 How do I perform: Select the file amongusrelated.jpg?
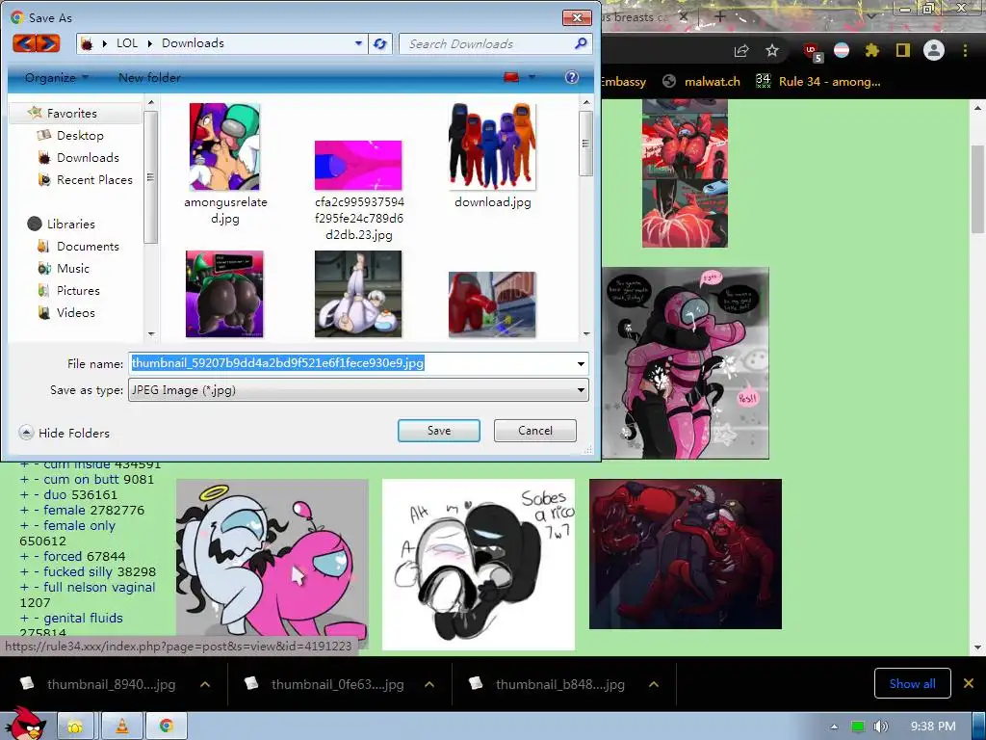tap(225, 164)
